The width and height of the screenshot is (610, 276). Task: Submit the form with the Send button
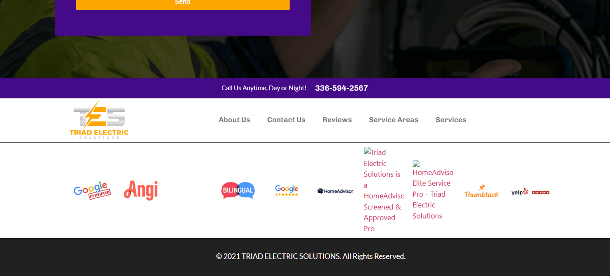point(183,3)
